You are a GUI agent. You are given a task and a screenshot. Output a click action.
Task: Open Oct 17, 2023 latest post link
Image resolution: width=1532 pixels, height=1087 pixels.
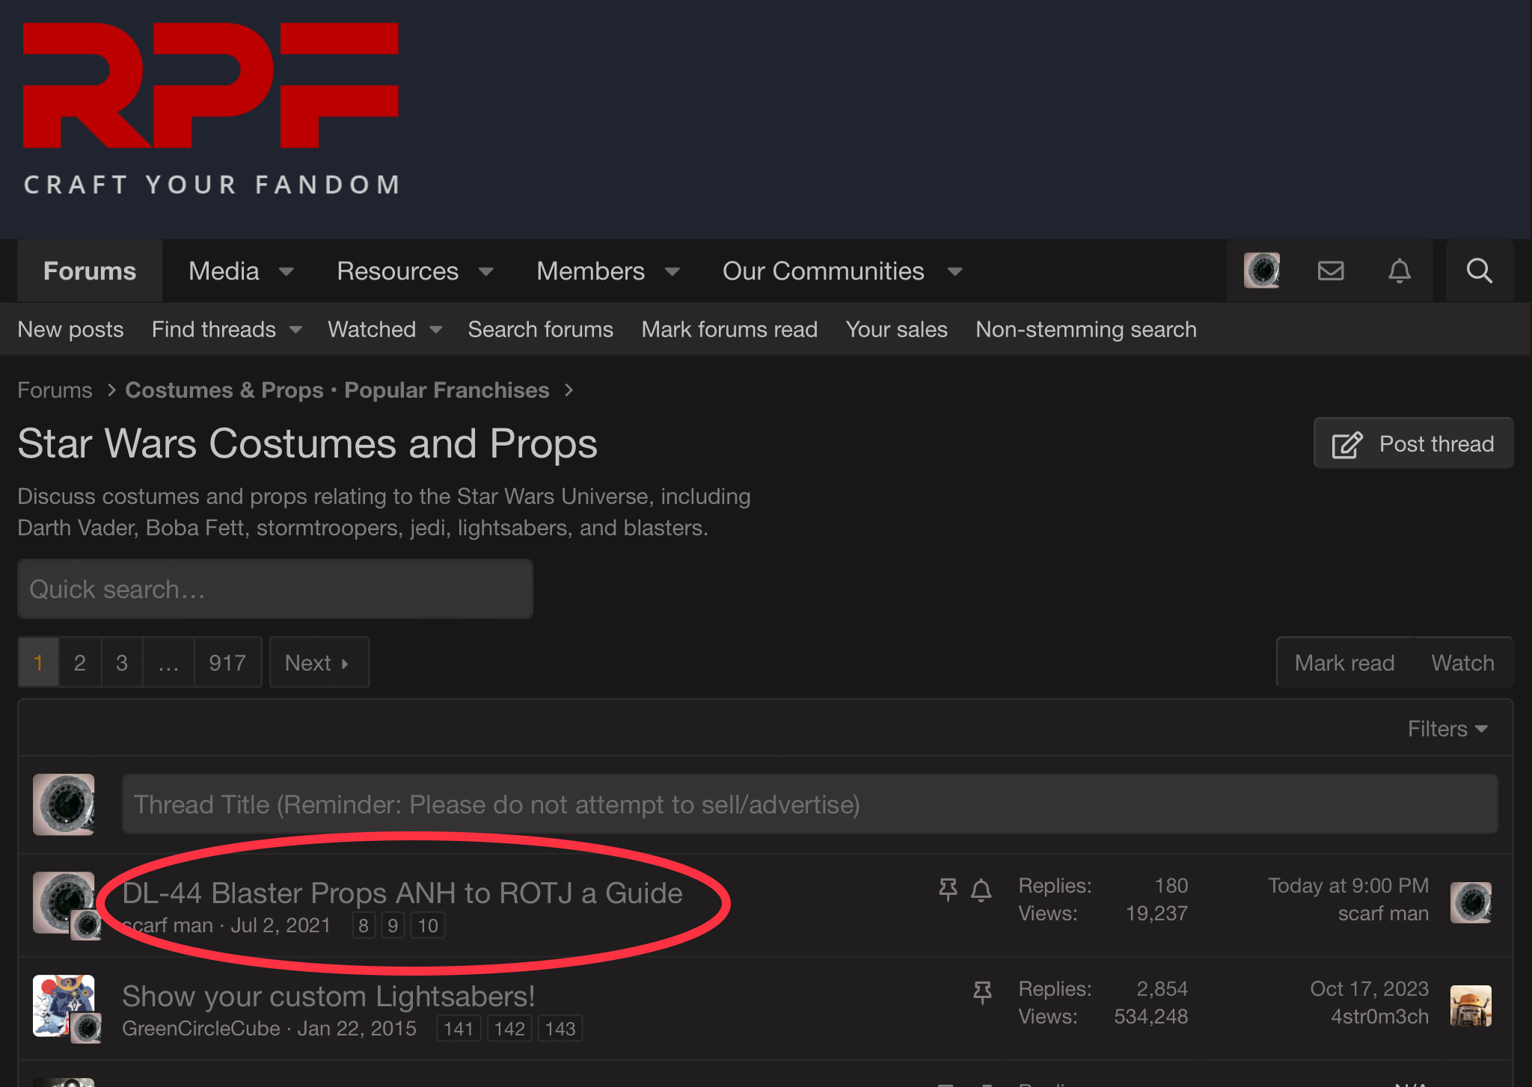pos(1369,989)
